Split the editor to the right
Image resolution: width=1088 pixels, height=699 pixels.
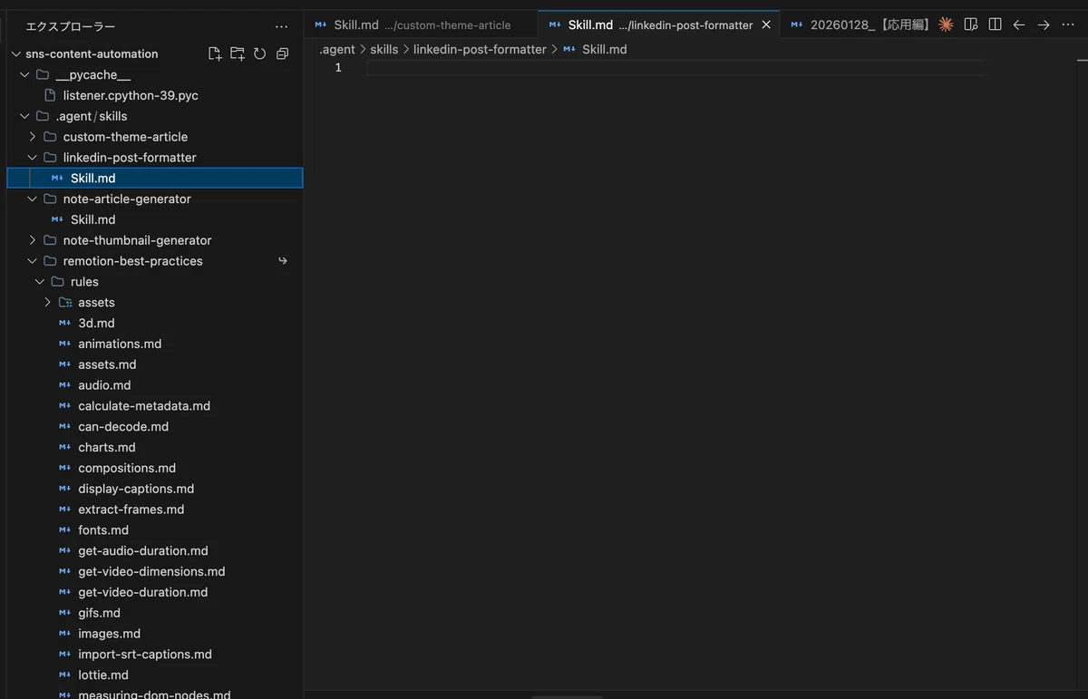pos(995,24)
